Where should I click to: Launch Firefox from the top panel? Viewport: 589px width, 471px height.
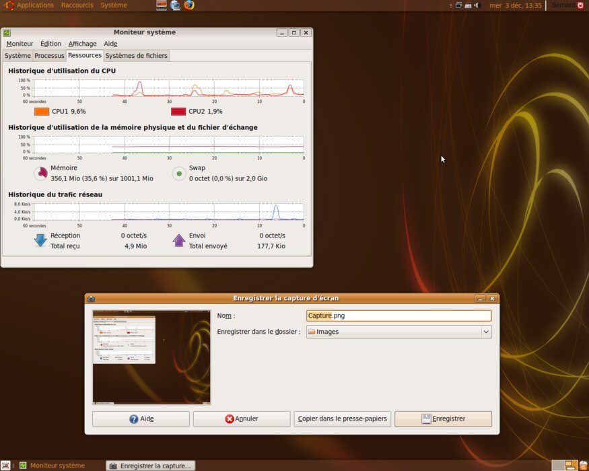(x=189, y=5)
